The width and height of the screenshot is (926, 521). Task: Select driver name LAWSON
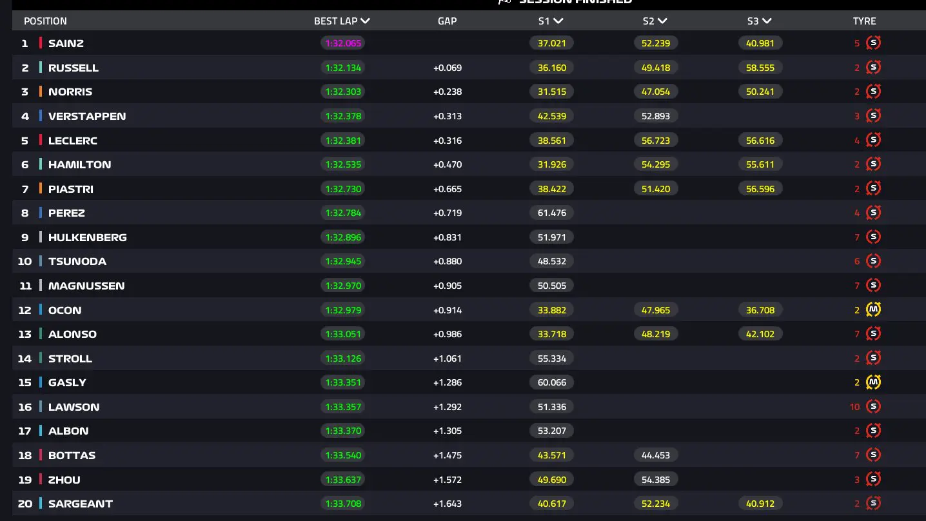tap(74, 407)
